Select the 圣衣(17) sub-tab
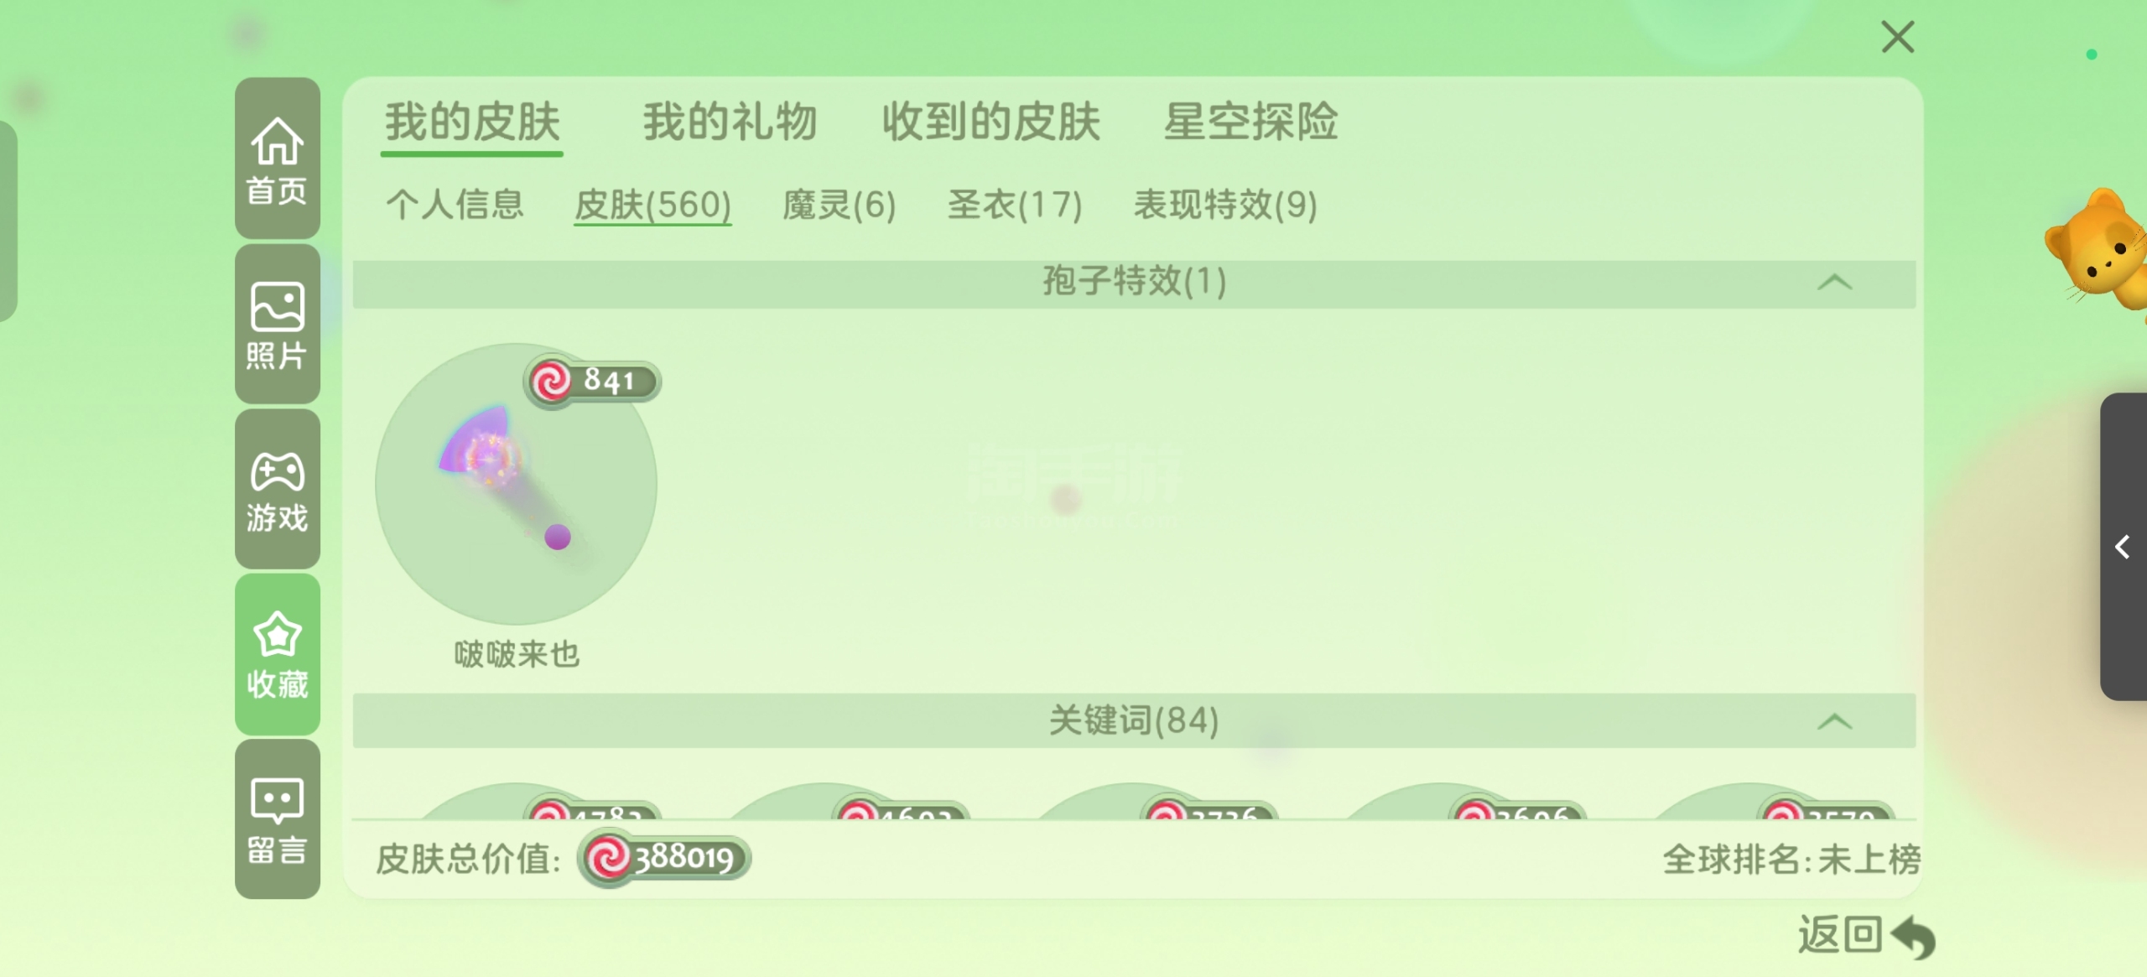This screenshot has height=977, width=2147. point(1014,205)
